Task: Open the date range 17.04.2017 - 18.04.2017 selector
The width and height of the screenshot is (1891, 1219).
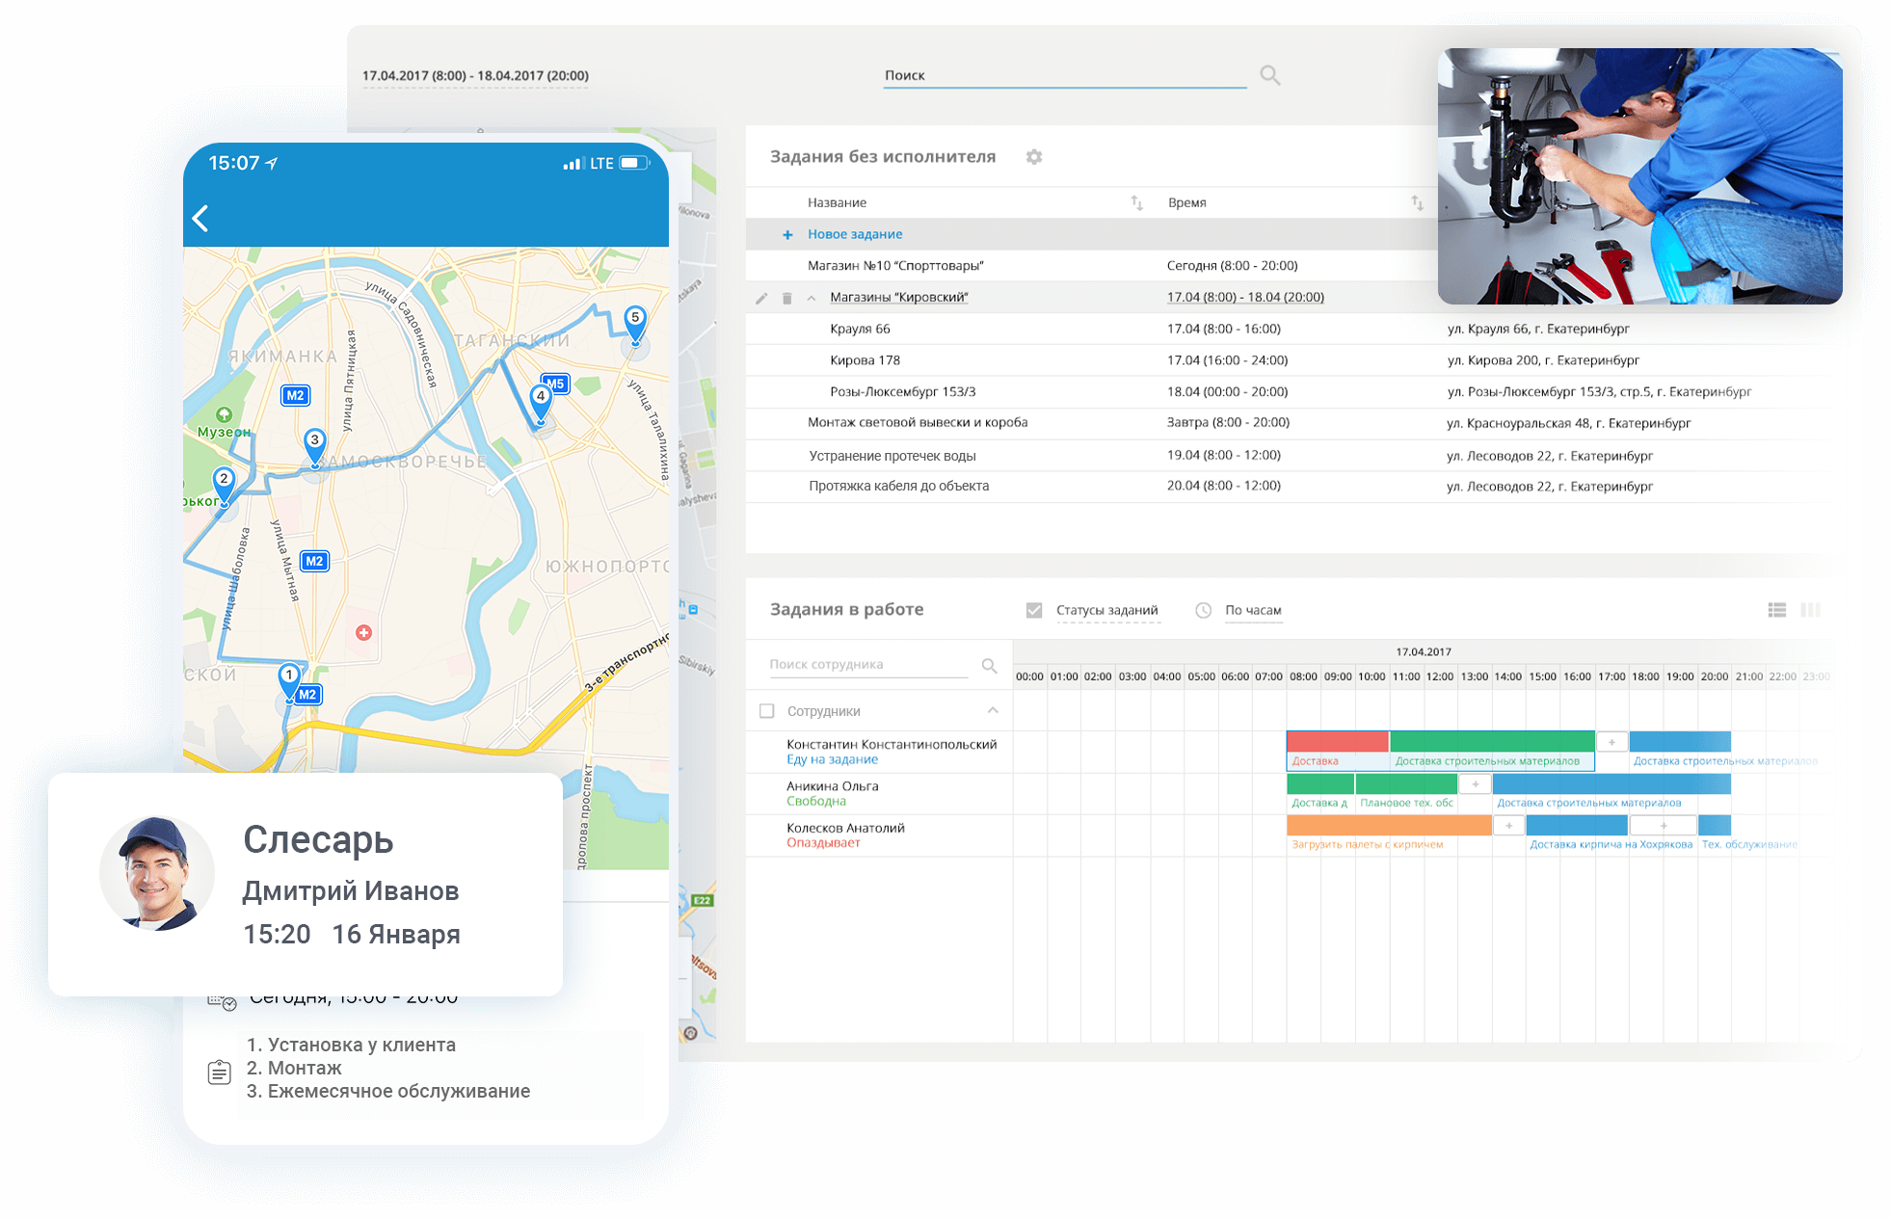Action: click(x=475, y=75)
